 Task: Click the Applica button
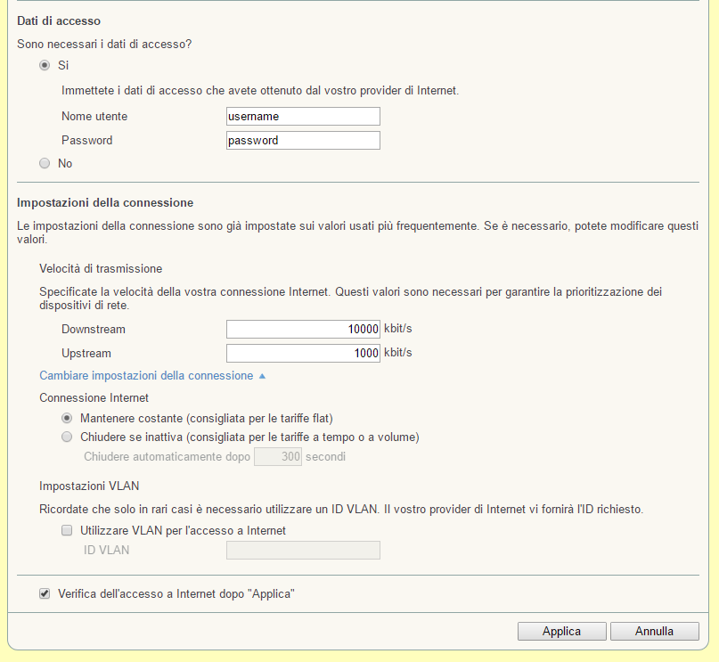point(561,631)
